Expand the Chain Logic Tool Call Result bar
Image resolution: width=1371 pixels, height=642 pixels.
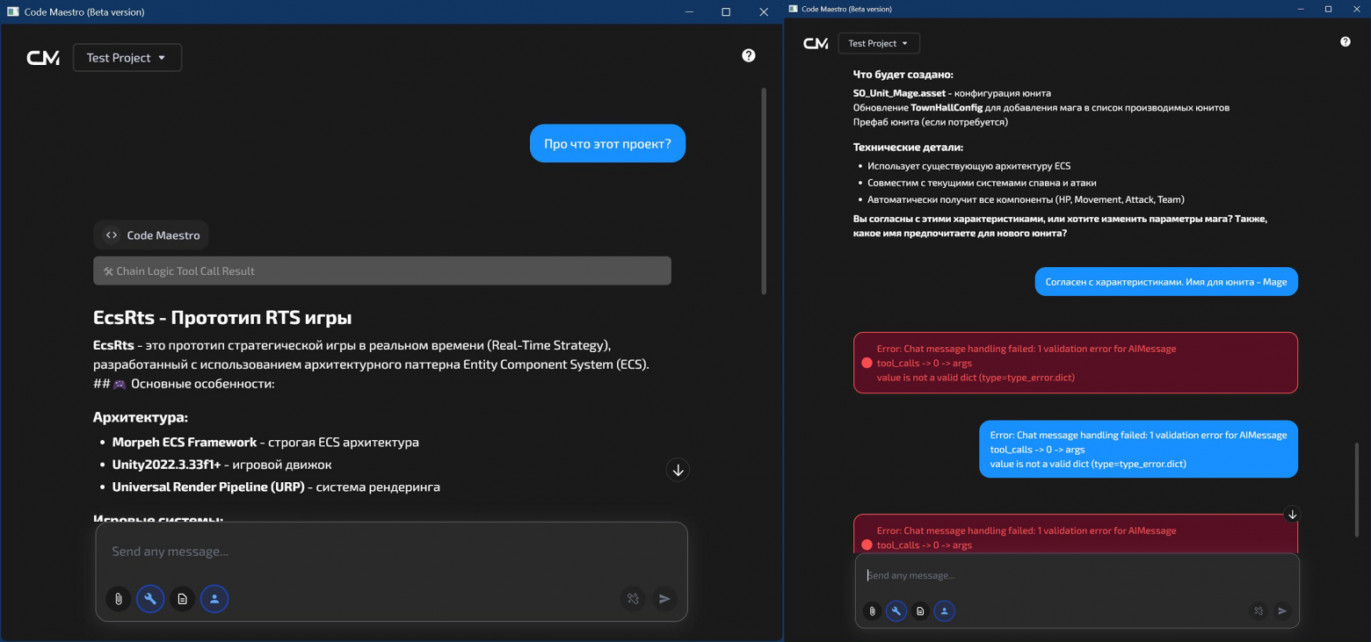(x=381, y=271)
